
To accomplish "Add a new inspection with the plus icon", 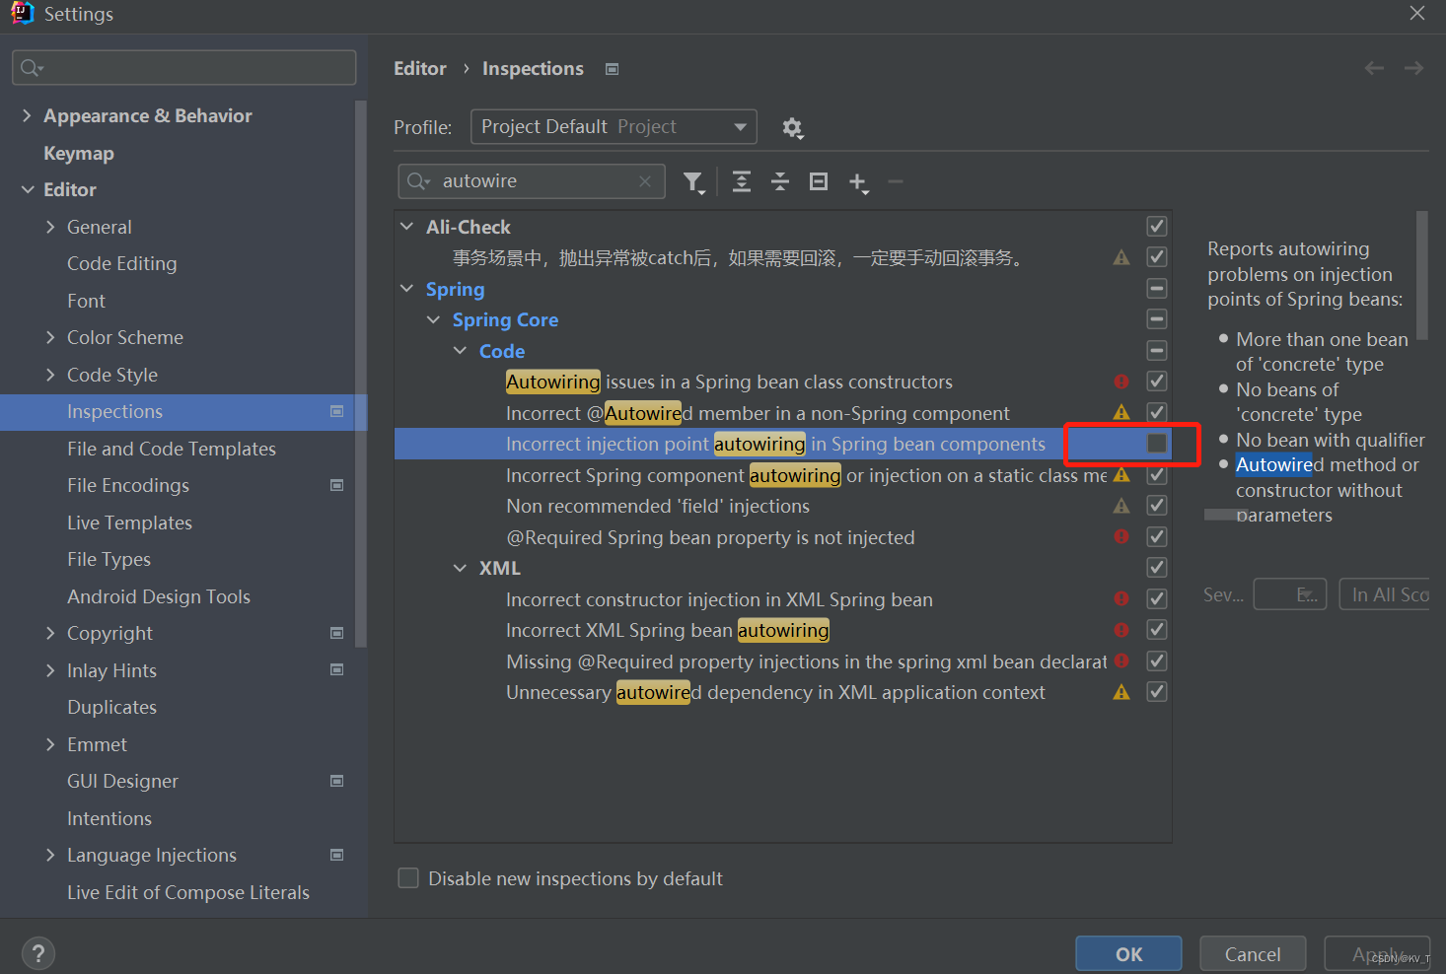I will (857, 182).
